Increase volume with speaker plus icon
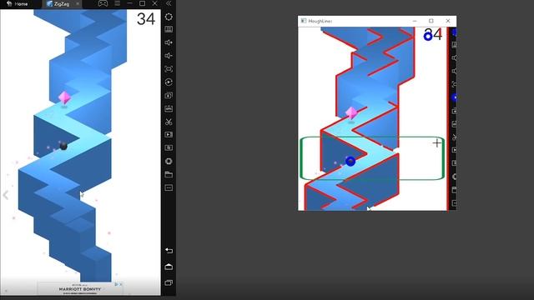The width and height of the screenshot is (534, 300). pyautogui.click(x=169, y=42)
